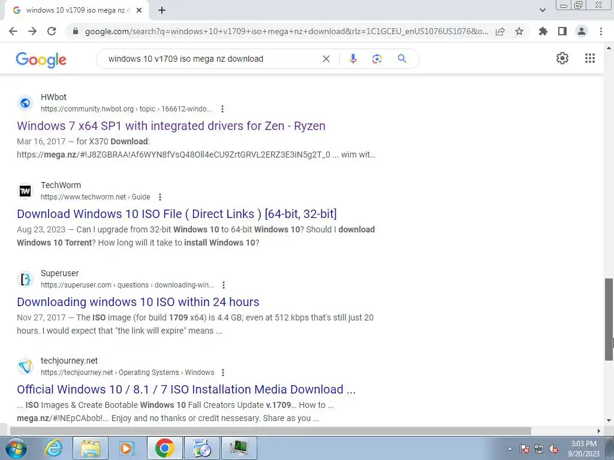Go back to the previous page
Image resolution: width=614 pixels, height=460 pixels.
pyautogui.click(x=13, y=31)
